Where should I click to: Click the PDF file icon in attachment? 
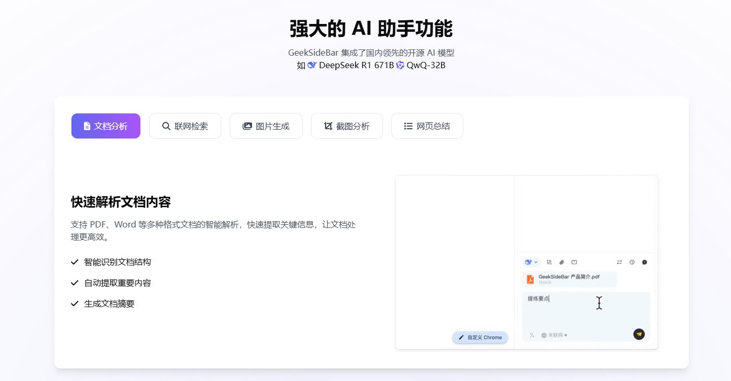(530, 280)
